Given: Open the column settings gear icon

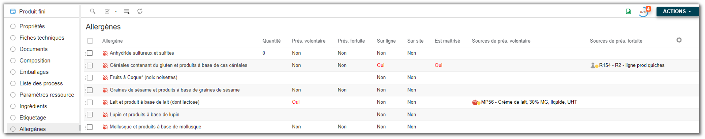Looking at the screenshot, I should (679, 40).
